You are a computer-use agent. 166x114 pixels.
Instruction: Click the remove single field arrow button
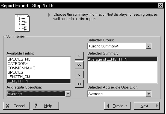coord(79,75)
